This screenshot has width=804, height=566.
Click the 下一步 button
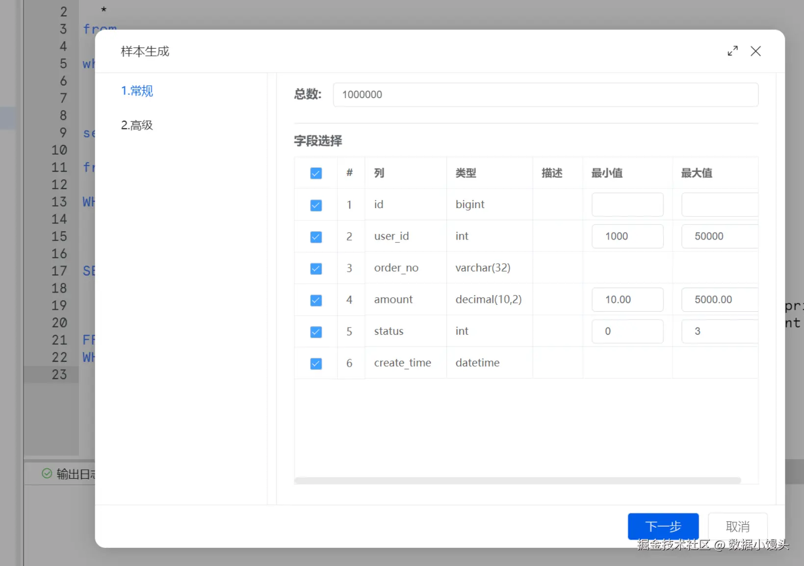tap(663, 526)
